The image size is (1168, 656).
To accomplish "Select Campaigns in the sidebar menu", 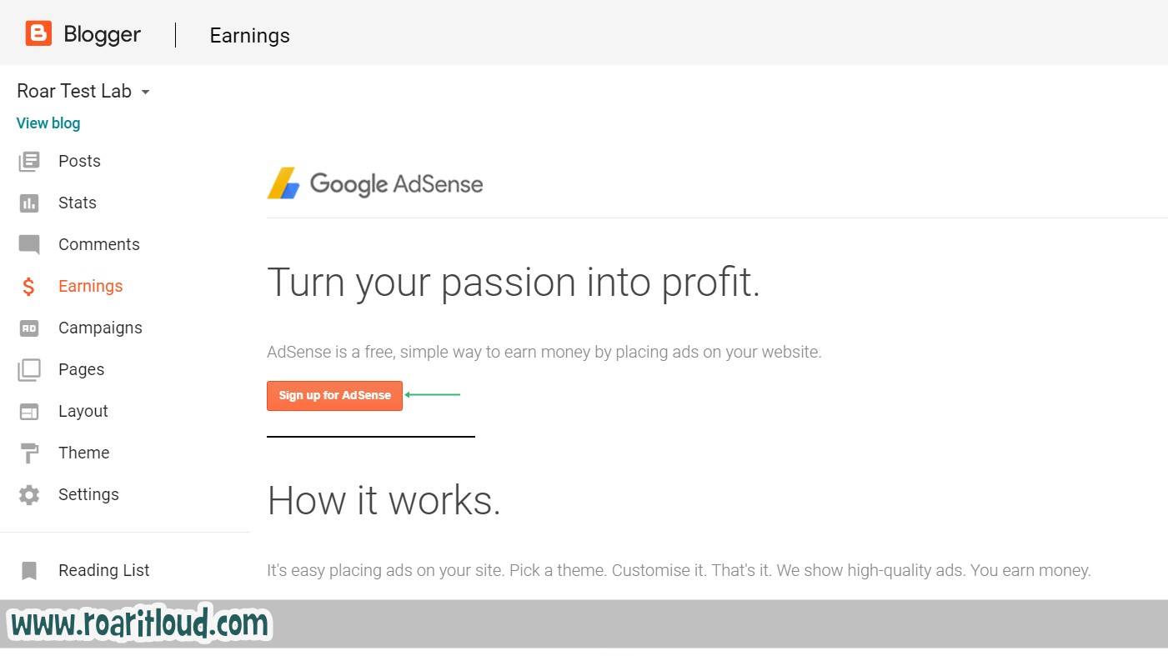I will 100,328.
